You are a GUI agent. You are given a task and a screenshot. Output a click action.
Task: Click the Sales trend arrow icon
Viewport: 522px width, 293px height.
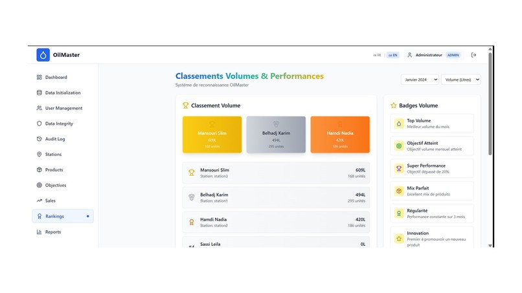pos(40,201)
